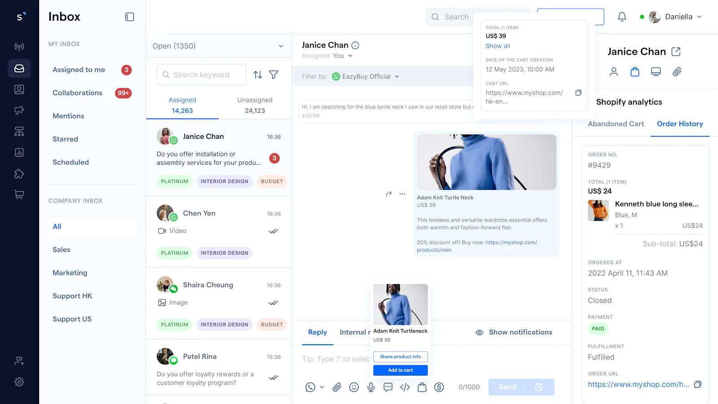Toggle Show notifications above the reply box

point(514,332)
